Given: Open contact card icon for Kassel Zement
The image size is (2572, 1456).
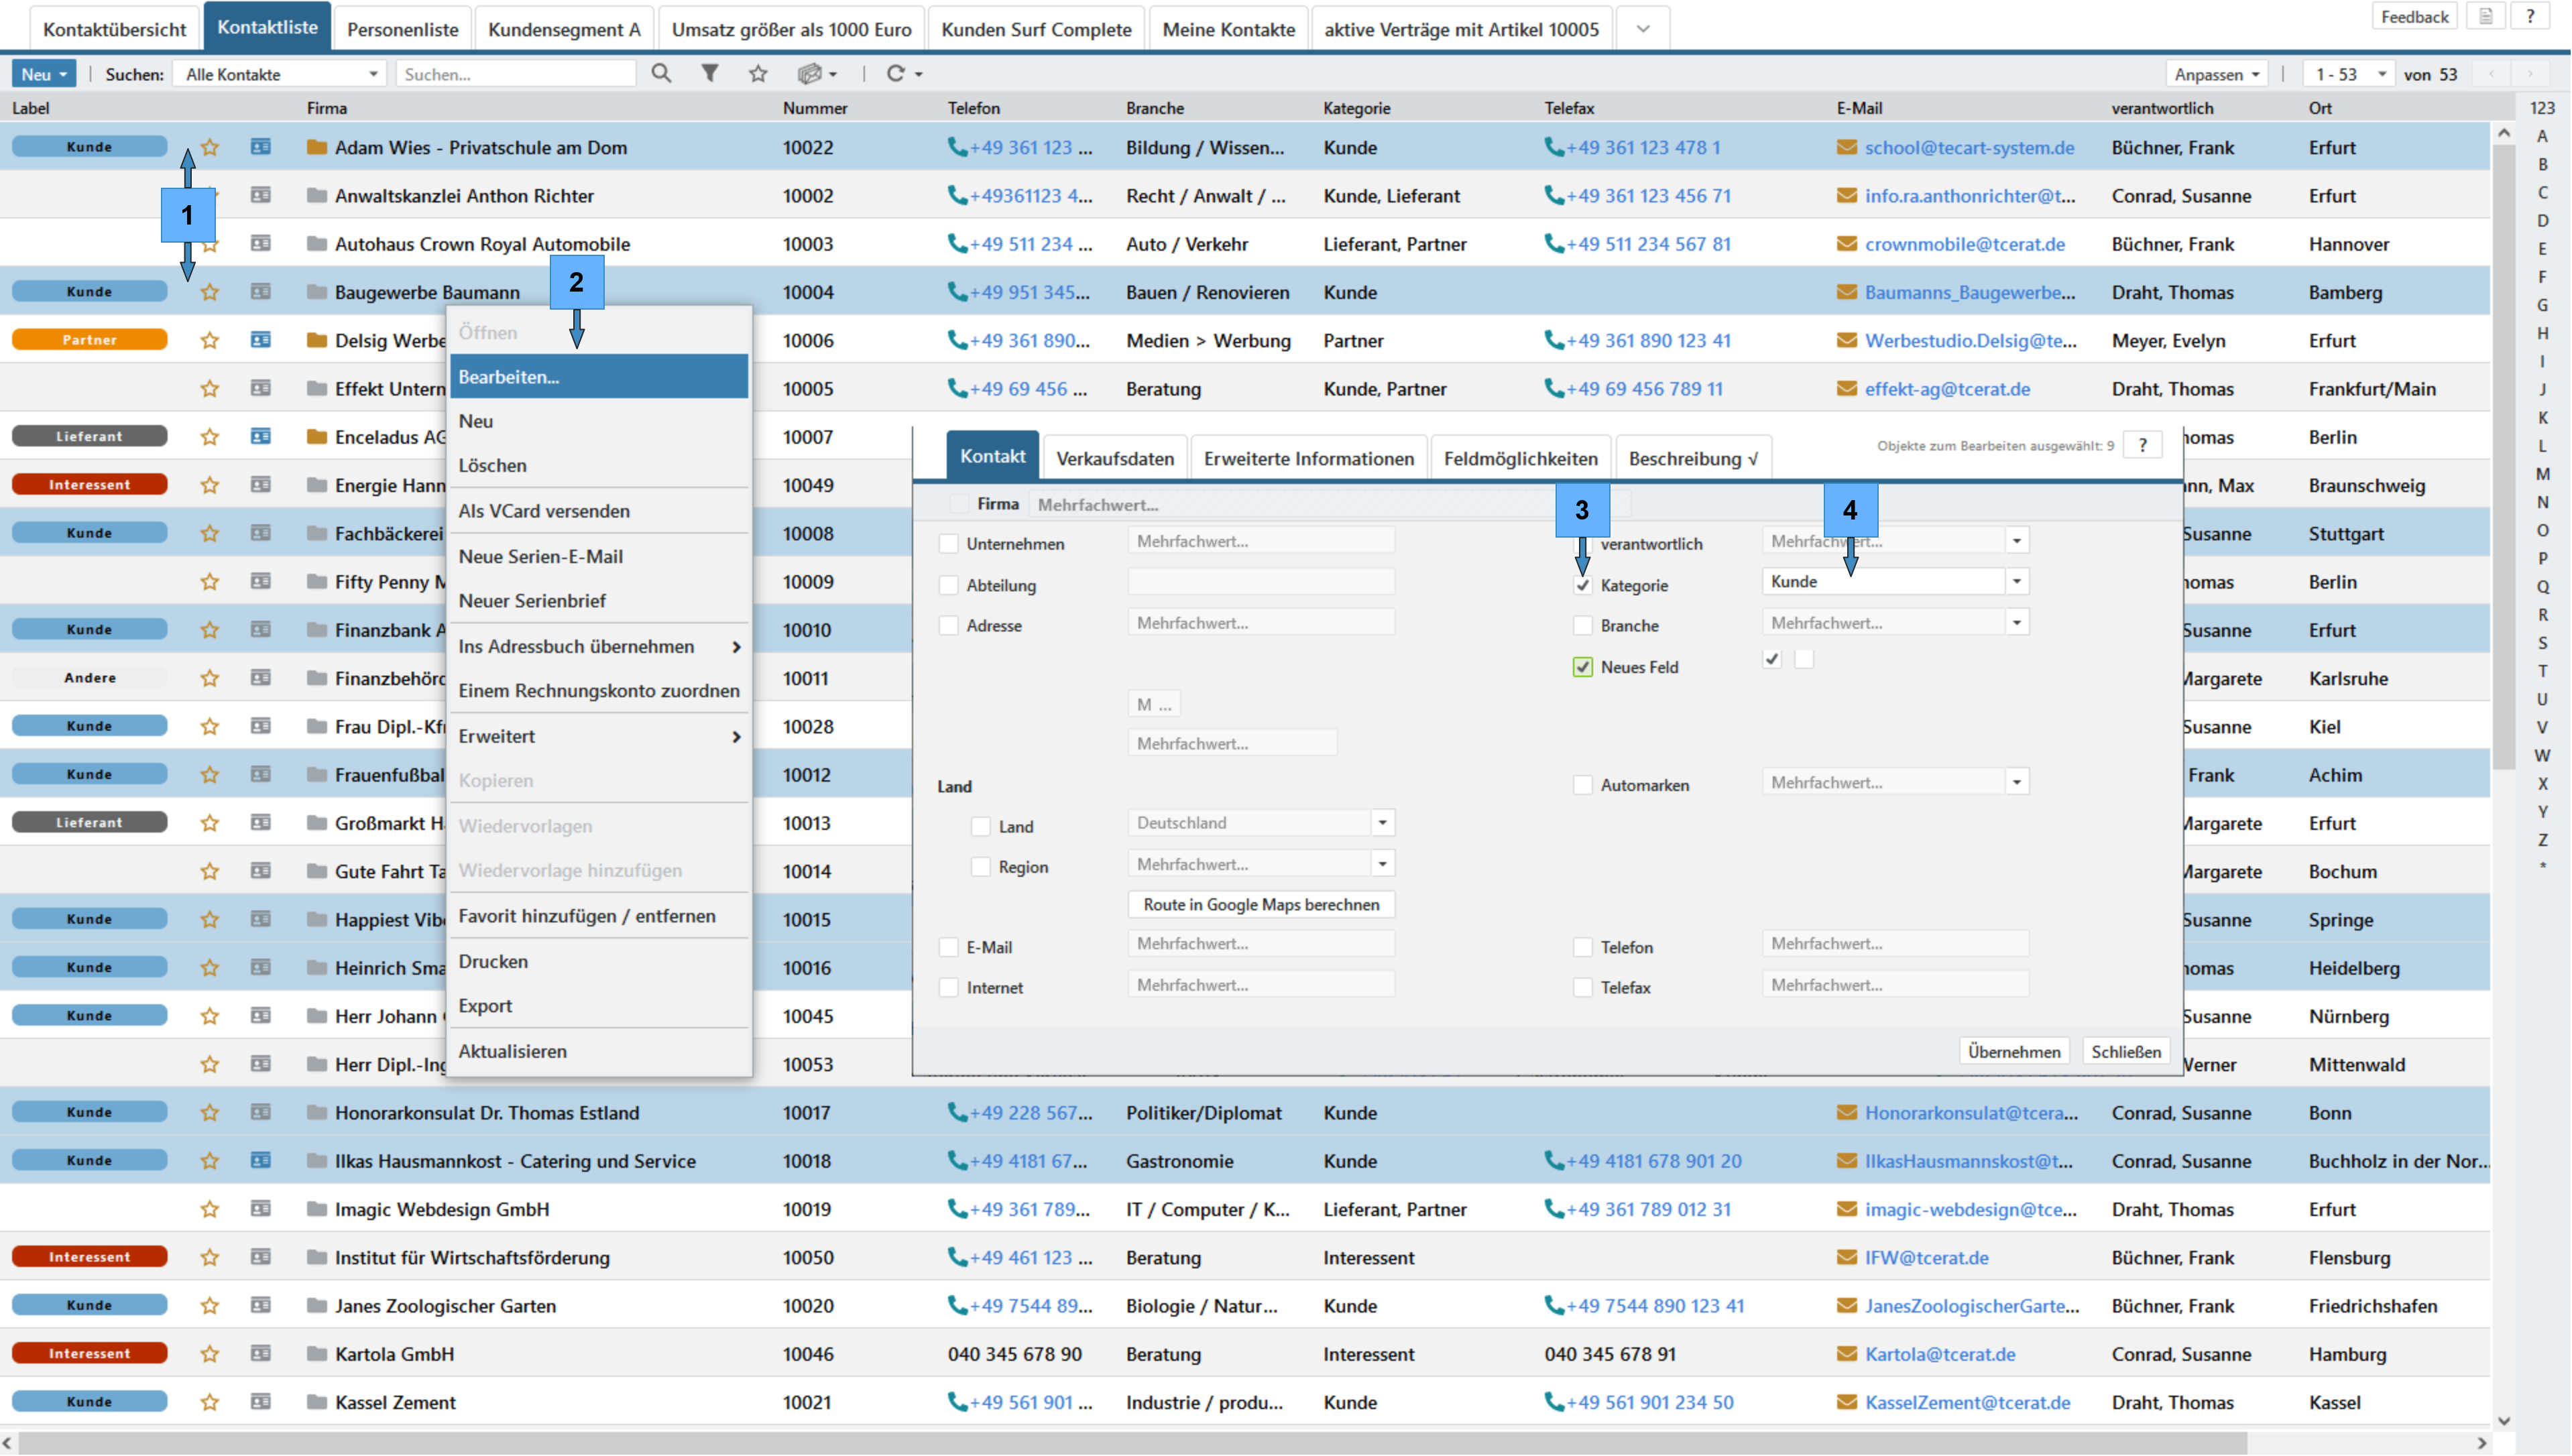Looking at the screenshot, I should (x=261, y=1402).
